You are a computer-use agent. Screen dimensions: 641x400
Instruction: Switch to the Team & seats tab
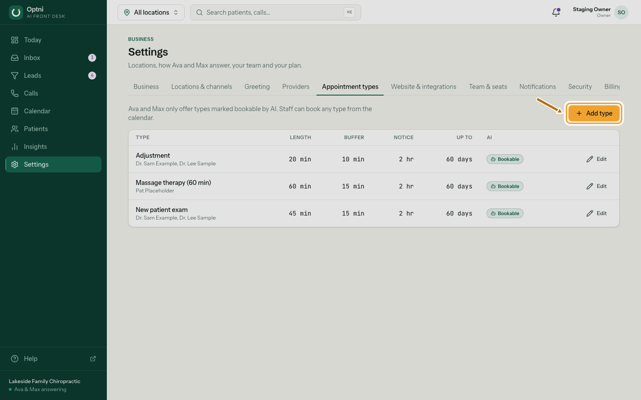(488, 87)
